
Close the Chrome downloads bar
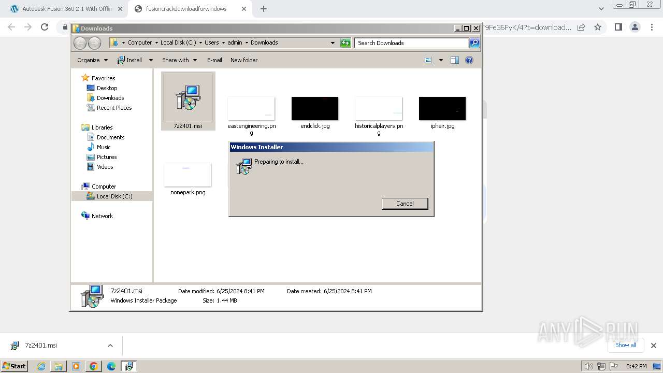click(x=653, y=346)
